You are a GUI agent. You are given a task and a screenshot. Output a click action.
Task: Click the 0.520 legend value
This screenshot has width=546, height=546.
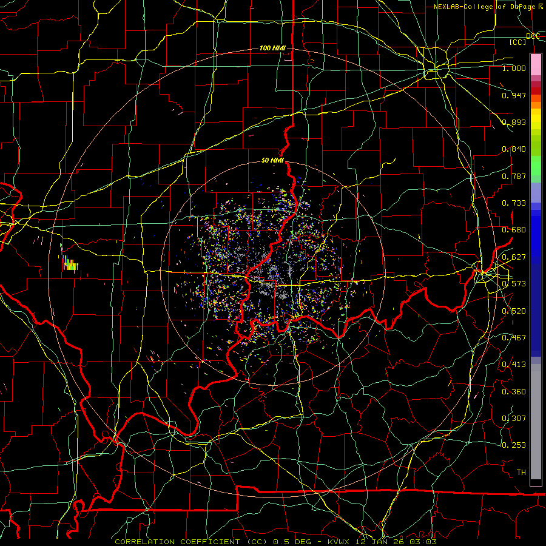514,311
